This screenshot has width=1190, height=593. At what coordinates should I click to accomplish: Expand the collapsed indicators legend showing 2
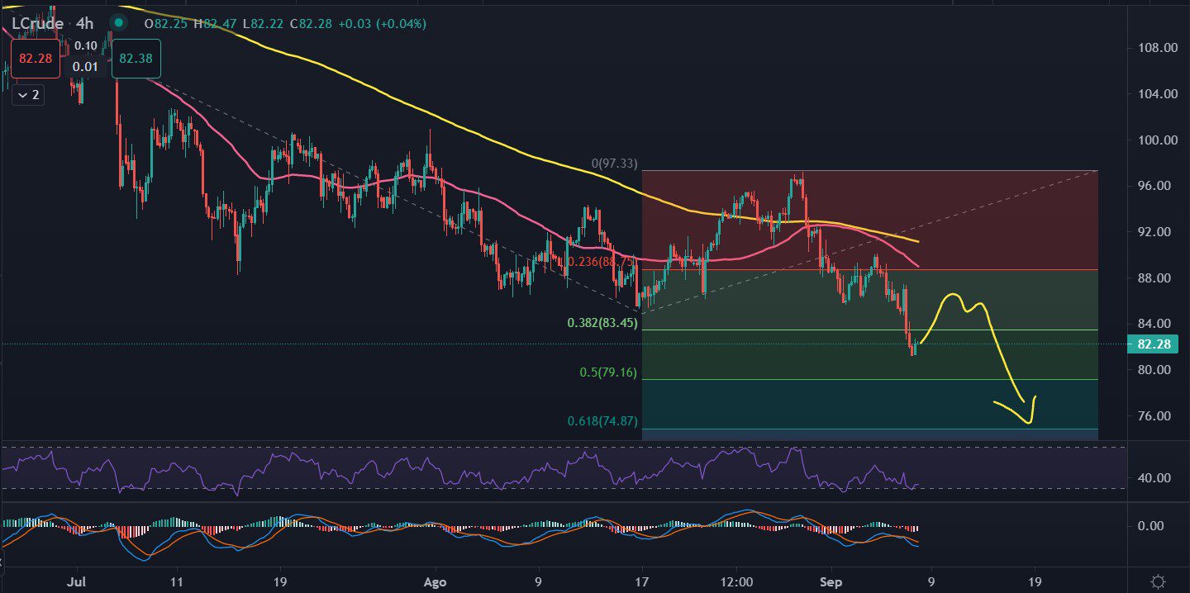(28, 95)
